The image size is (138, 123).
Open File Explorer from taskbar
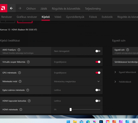(75, 122)
